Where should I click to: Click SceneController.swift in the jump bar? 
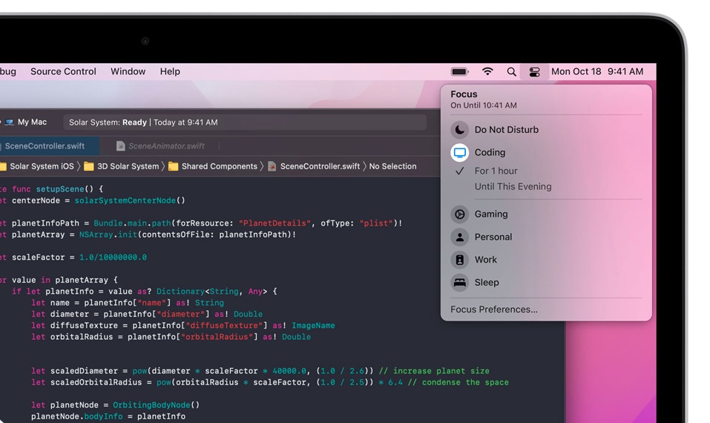coord(321,166)
